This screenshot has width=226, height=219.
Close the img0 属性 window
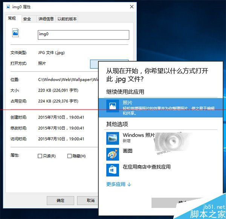[x=131, y=7]
